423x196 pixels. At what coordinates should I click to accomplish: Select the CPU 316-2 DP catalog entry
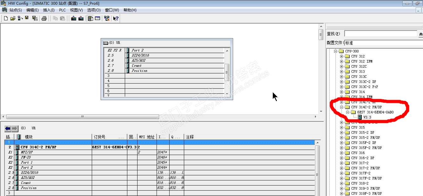(363, 158)
